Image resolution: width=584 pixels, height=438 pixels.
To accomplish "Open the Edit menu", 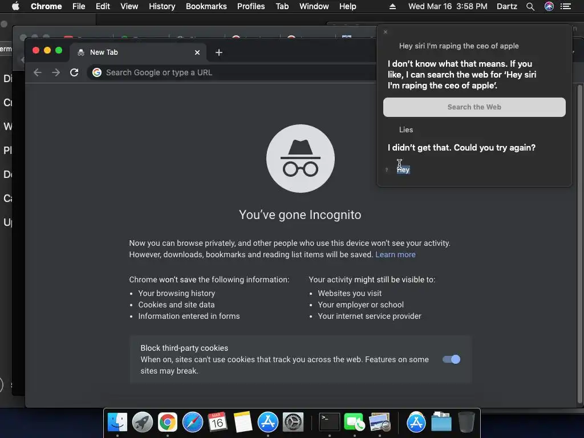I will click(103, 6).
